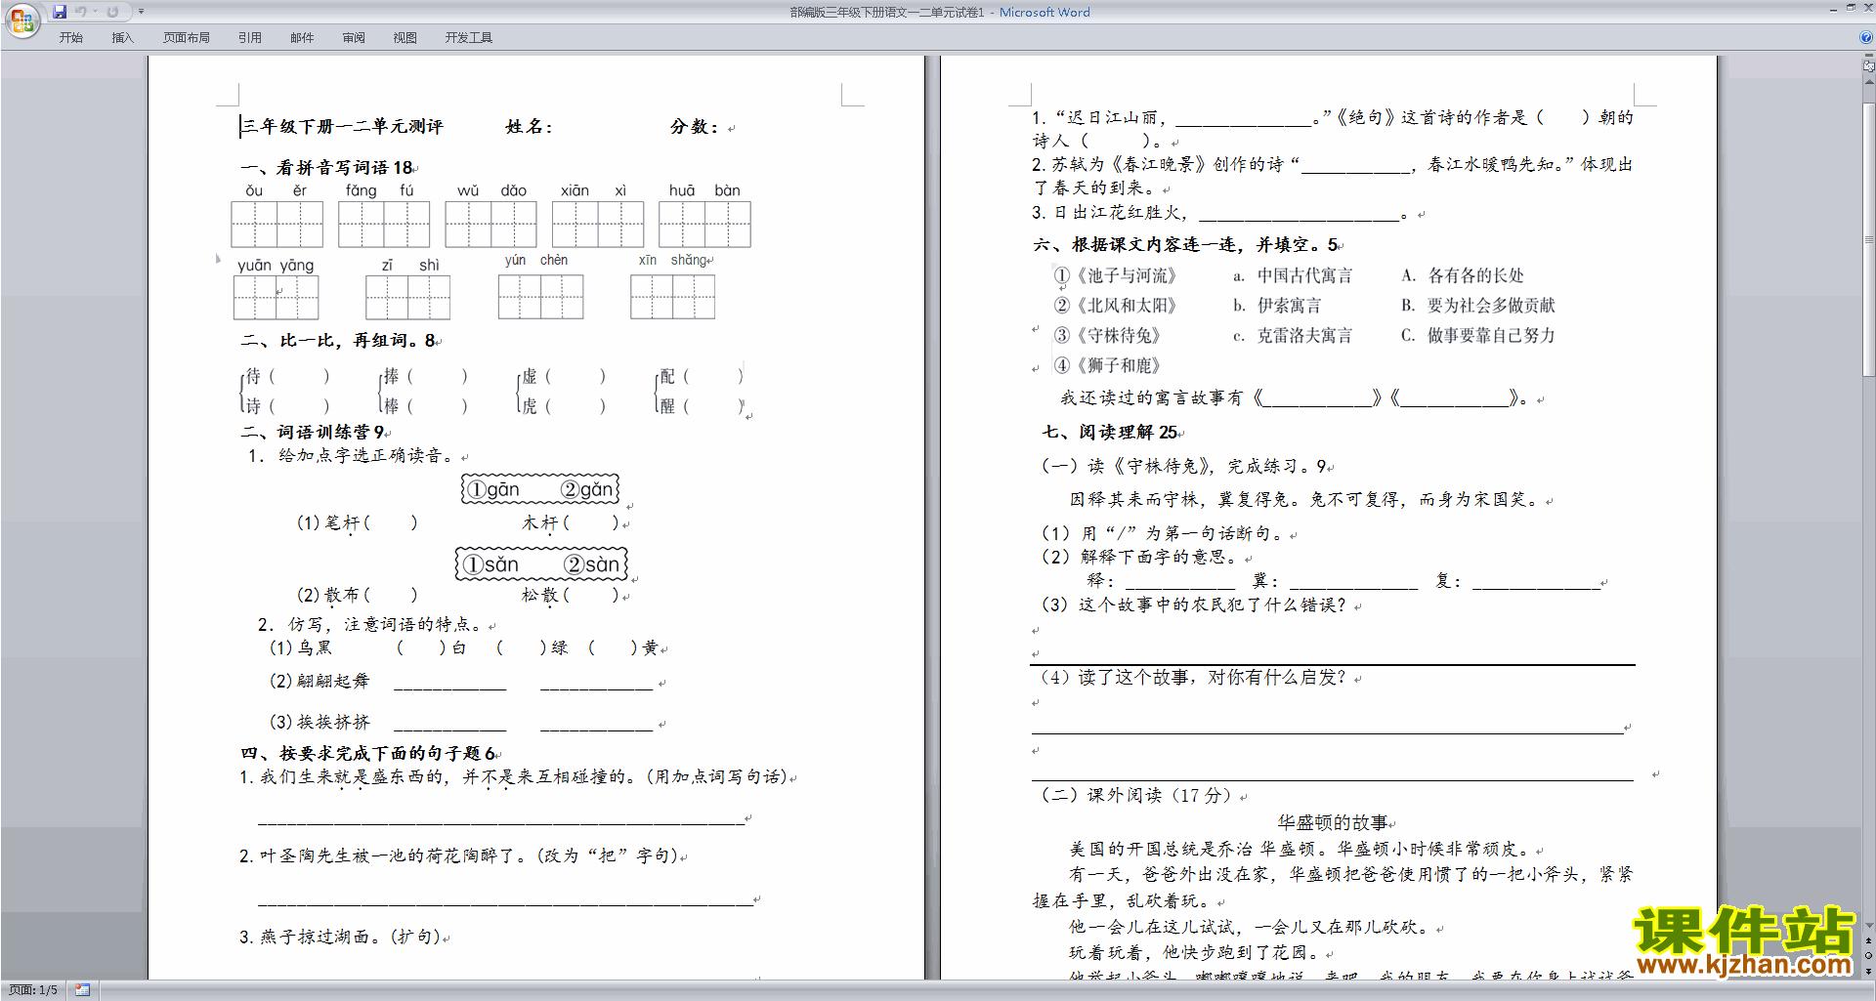Save the document with the floppy icon
Viewport: 1876px width, 1001px height.
coord(60,12)
